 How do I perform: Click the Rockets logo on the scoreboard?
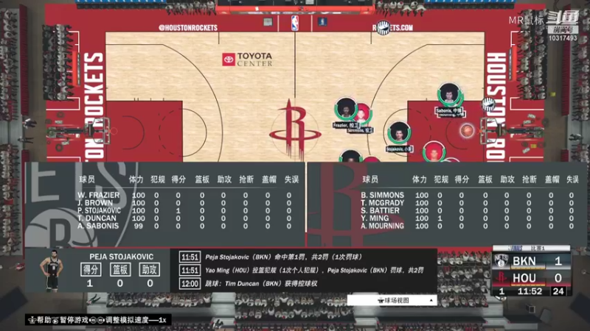pos(502,278)
